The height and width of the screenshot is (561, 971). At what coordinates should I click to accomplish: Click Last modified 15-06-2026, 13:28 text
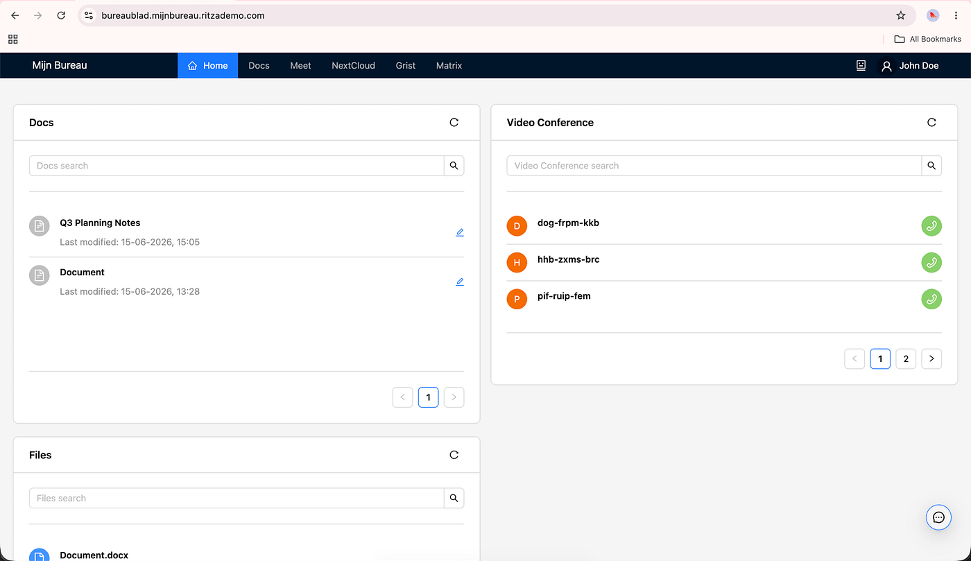point(130,291)
